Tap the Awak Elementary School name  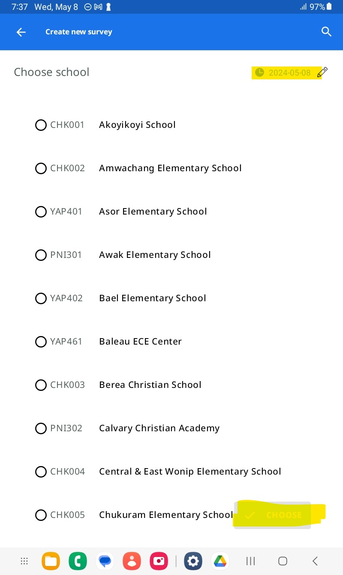(x=155, y=255)
